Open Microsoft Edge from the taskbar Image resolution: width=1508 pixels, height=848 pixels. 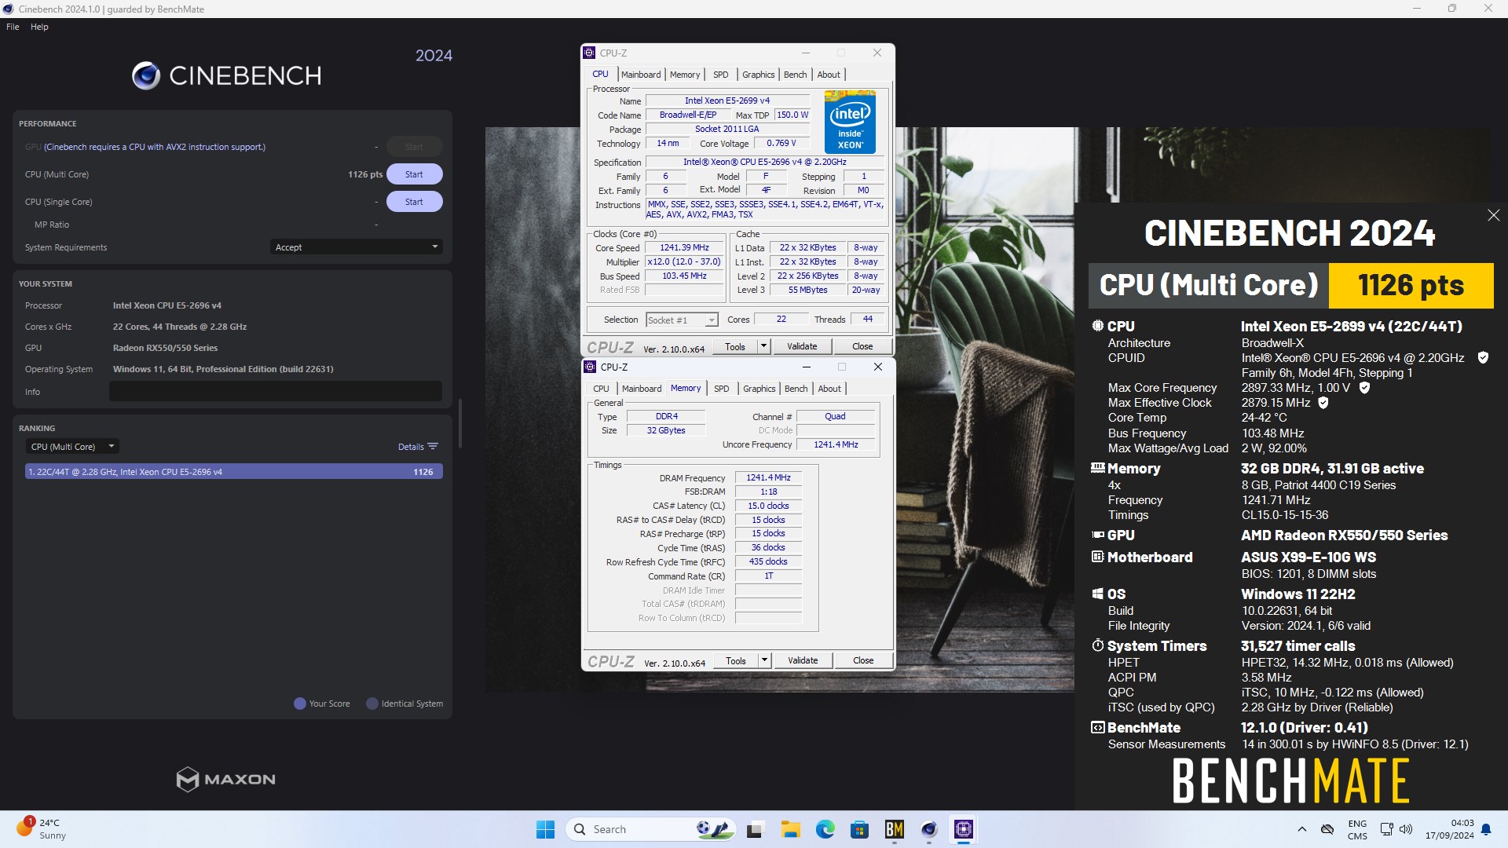825,829
